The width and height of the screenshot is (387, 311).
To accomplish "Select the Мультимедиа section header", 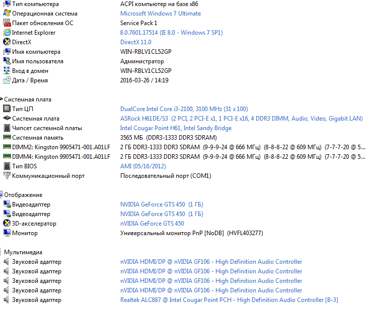I will pyautogui.click(x=23, y=252).
